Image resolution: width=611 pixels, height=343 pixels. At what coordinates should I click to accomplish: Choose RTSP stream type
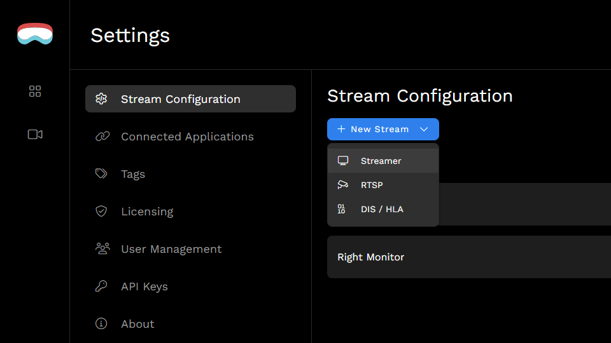383,185
